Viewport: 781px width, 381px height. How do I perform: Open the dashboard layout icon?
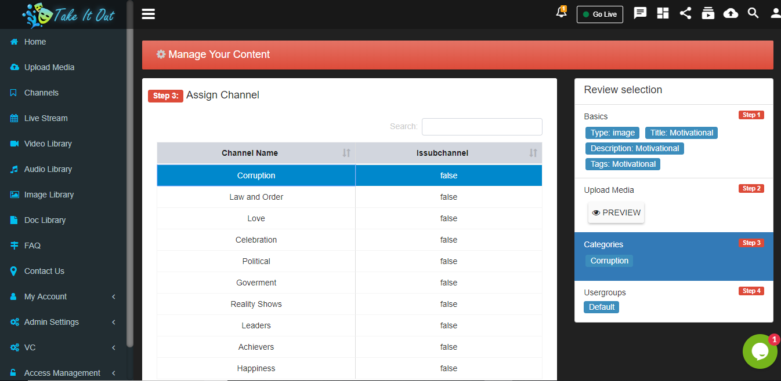663,13
